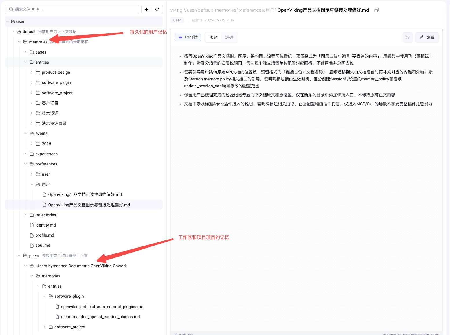Click the preview bullet starting with 文档中涉及标准Agent插件接入

[x=308, y=104]
